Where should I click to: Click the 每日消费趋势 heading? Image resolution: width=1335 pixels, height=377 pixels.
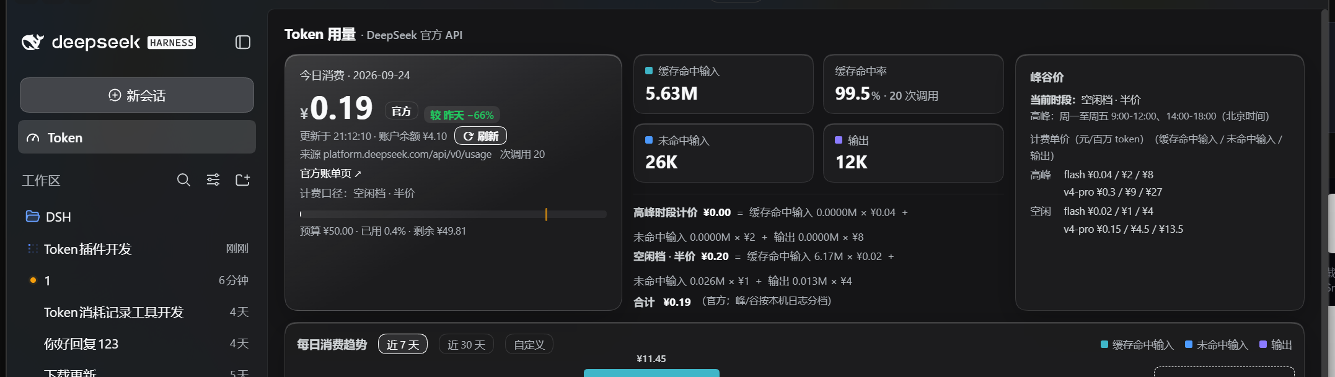[x=332, y=345]
